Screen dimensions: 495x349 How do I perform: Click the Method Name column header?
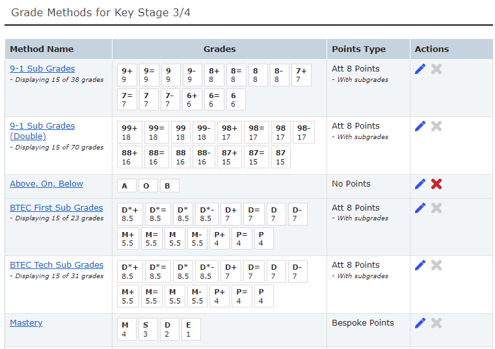coord(42,49)
